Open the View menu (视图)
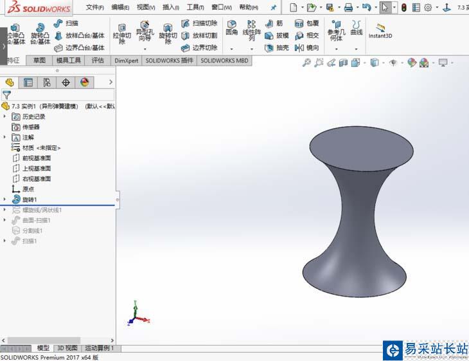The image size is (469, 361). click(146, 7)
